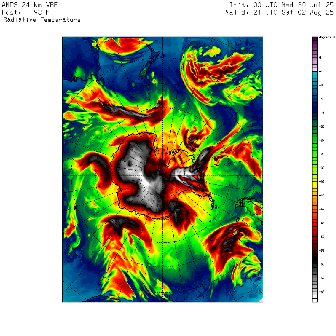Click the 'AMPS 24-km WRF' title text
The width and height of the screenshot is (336, 336).
pyautogui.click(x=29, y=5)
